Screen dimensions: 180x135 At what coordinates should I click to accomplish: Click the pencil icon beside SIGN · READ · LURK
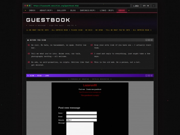pos(28,76)
